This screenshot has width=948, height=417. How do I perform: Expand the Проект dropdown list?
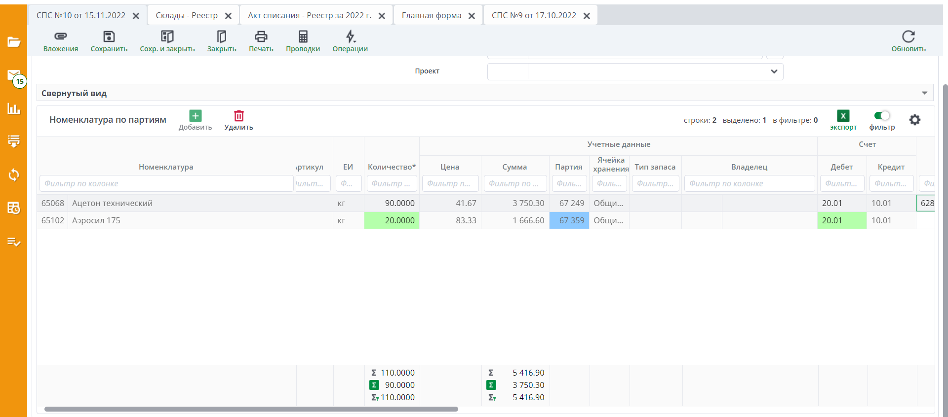click(x=774, y=71)
